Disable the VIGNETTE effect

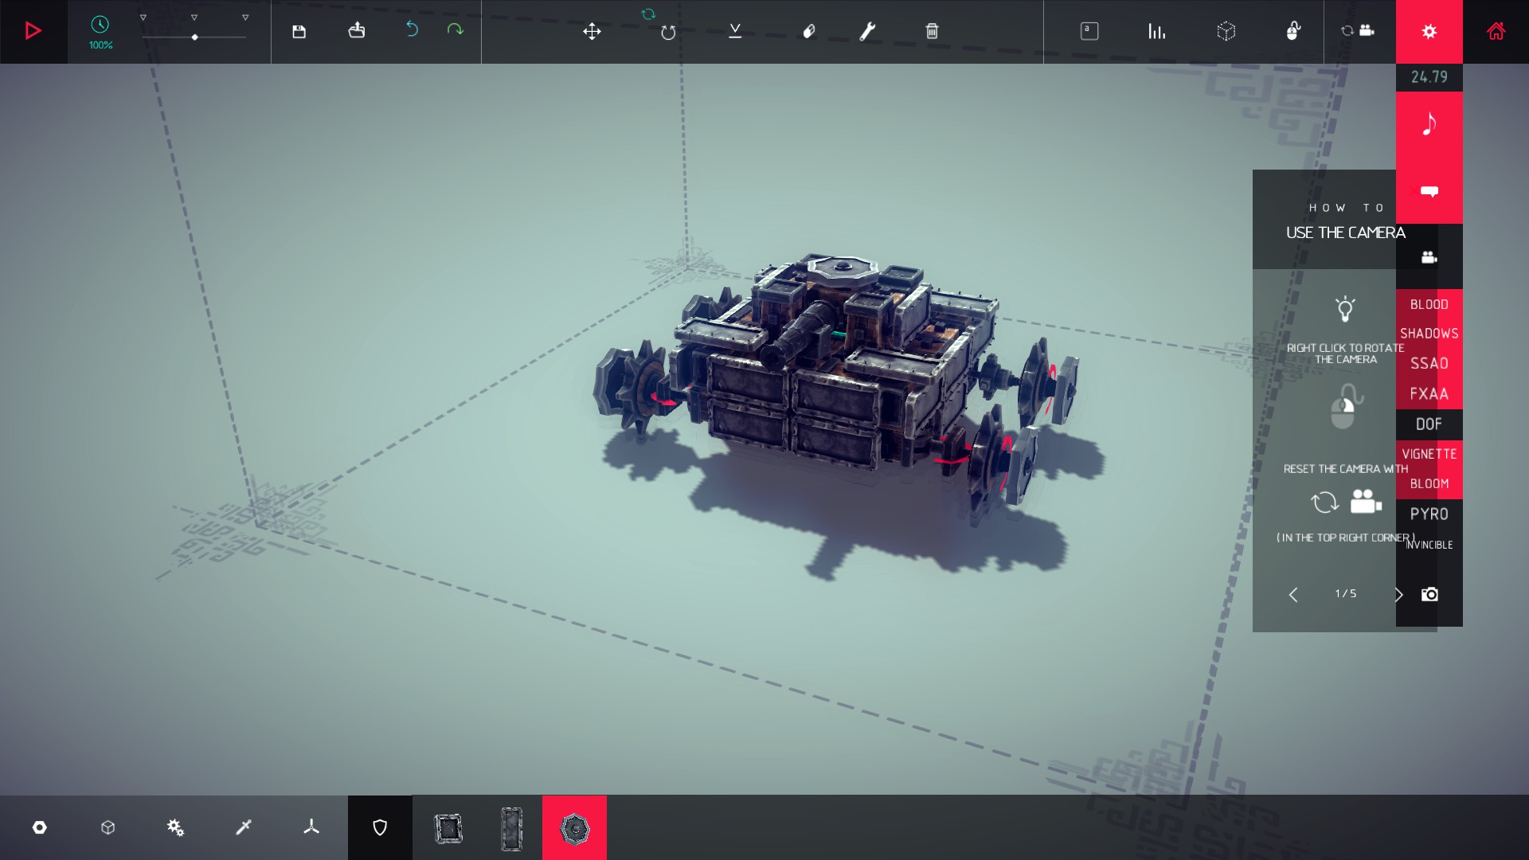click(x=1429, y=454)
